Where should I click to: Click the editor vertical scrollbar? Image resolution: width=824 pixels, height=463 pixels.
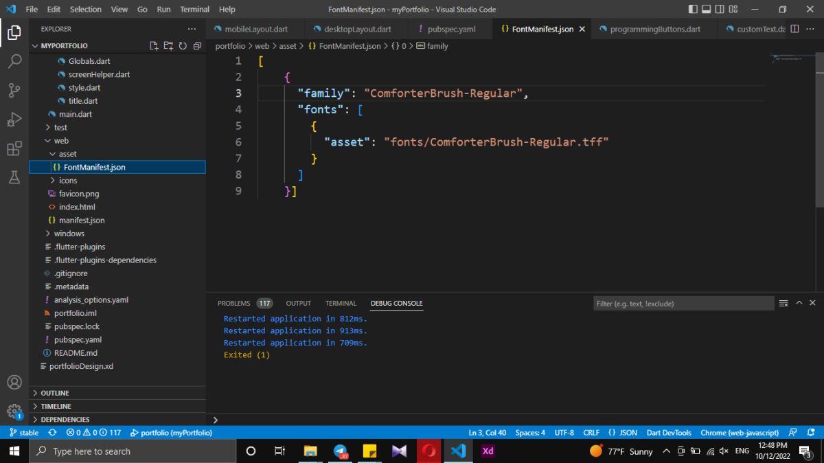(819, 131)
